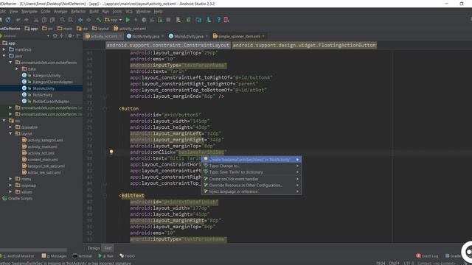
Task: Click the Copy icon in toolbar
Action: [x=44, y=20]
